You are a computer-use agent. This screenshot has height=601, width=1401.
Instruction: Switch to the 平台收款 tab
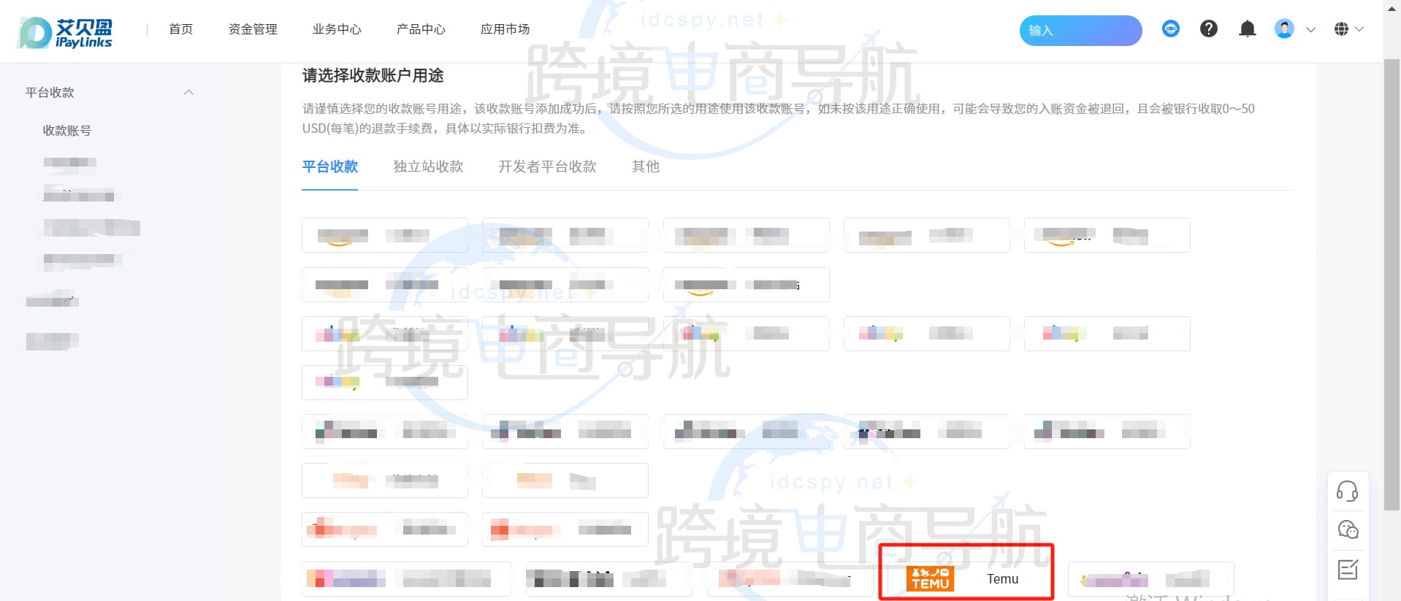tap(330, 166)
